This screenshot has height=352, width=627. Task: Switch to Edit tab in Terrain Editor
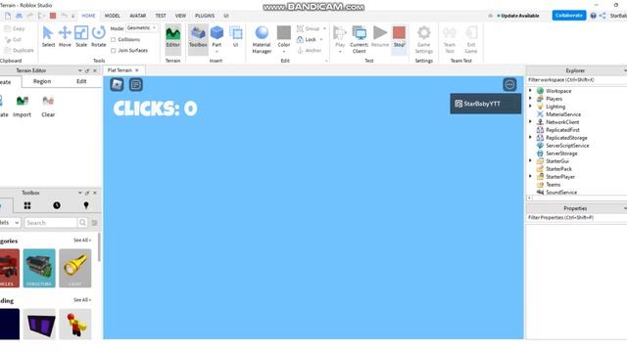[81, 81]
